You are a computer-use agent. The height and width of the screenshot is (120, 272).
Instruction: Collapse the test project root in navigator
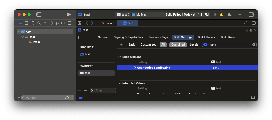[x=19, y=32]
